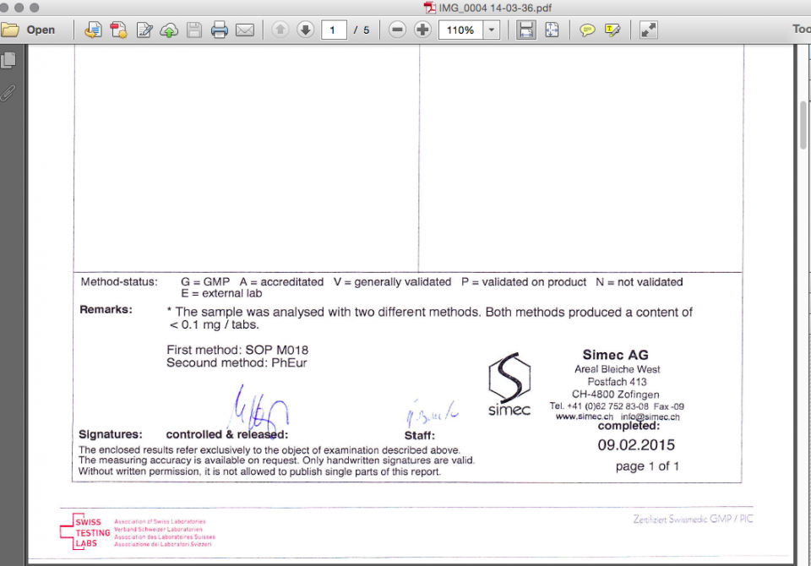The width and height of the screenshot is (811, 566).
Task: Click the email envelope icon
Action: click(x=245, y=30)
